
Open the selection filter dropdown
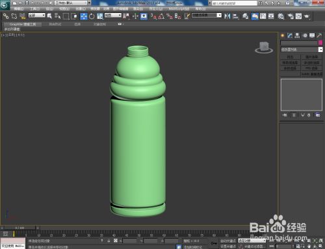point(37,16)
